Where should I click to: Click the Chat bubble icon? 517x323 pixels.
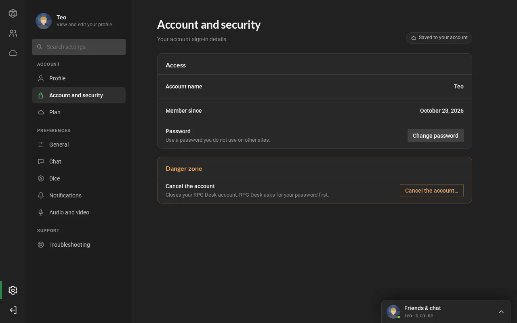click(41, 161)
